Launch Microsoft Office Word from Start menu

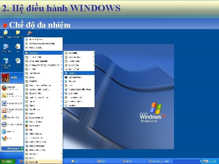(12, 103)
